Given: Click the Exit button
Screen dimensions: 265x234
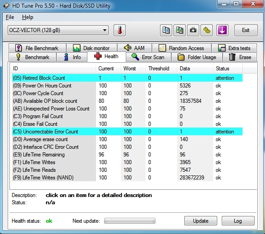Looking at the screenshot, I should (246, 30).
